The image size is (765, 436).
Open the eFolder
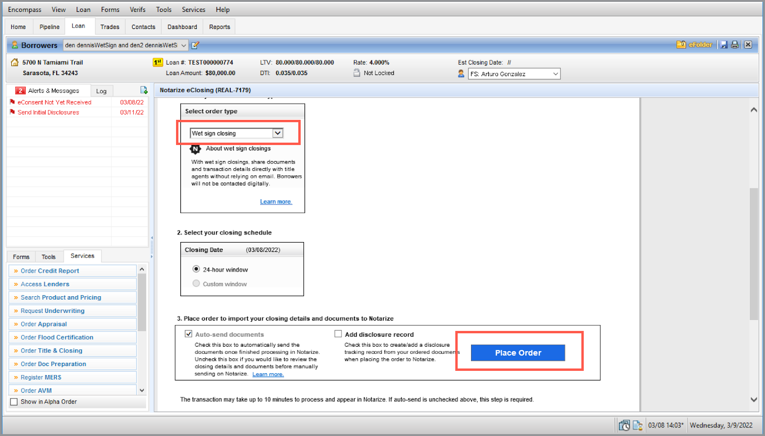point(695,45)
